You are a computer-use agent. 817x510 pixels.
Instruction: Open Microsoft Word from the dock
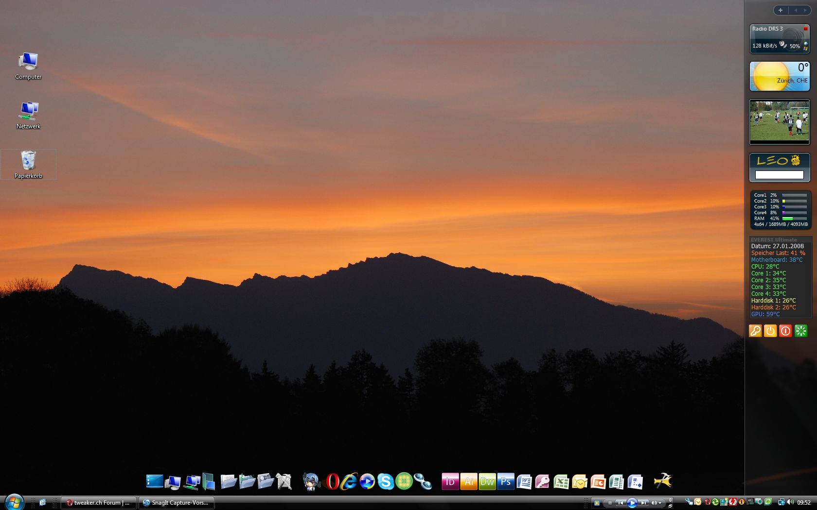[x=524, y=482]
